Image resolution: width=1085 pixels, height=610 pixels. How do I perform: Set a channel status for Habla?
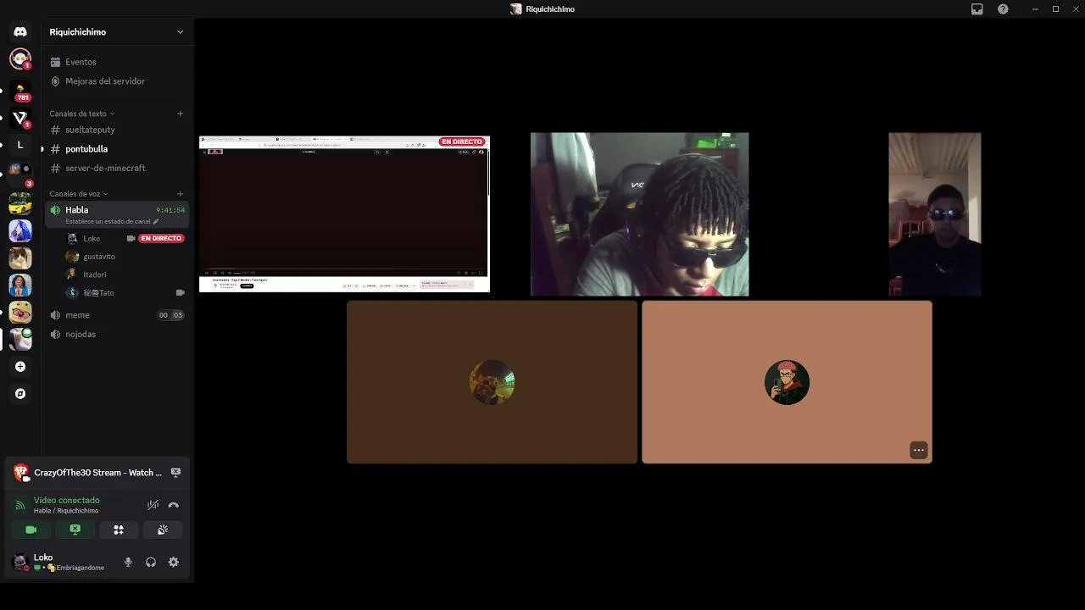pyautogui.click(x=112, y=222)
